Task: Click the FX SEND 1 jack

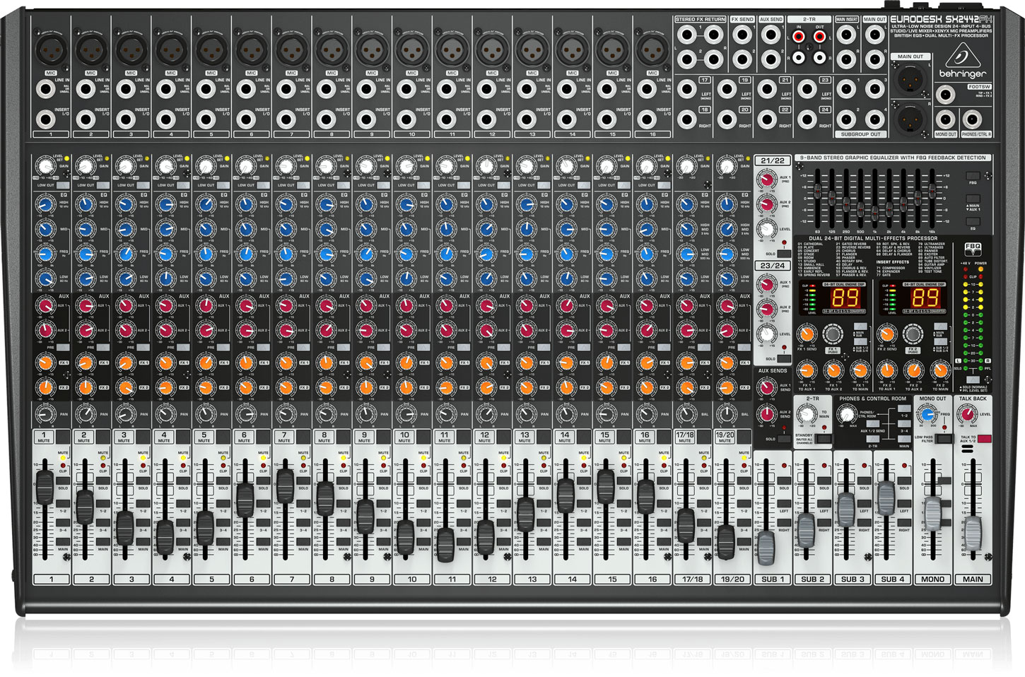Action: tap(742, 34)
